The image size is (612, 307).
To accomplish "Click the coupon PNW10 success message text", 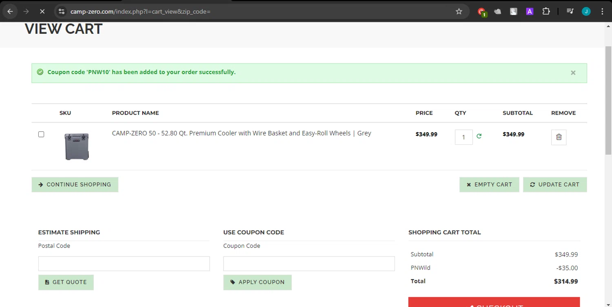I will (x=141, y=72).
